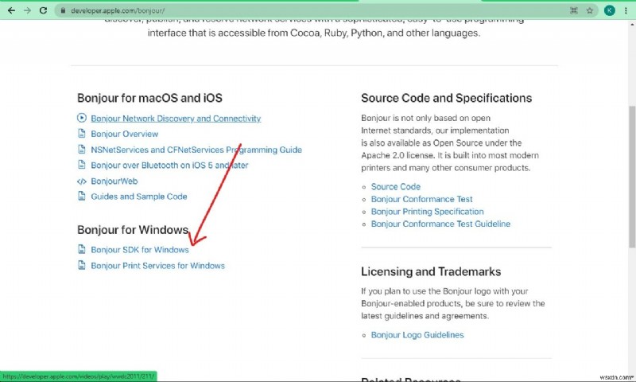Reload the Bonjour page
The width and height of the screenshot is (636, 382).
point(45,10)
